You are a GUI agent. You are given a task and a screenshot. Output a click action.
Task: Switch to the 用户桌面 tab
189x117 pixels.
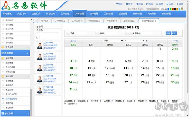click(45, 21)
